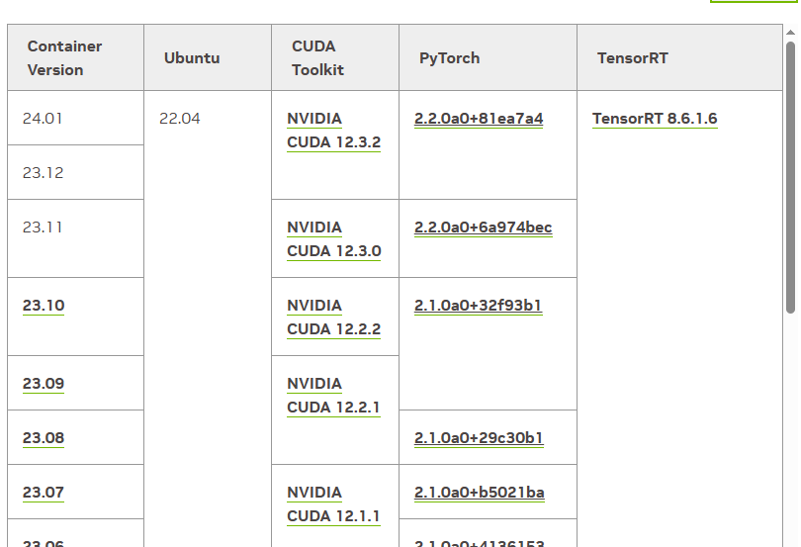Viewport: 801px width, 547px height.
Task: Follow the NVIDIA CUDA 12.2.1 link
Action: click(333, 396)
